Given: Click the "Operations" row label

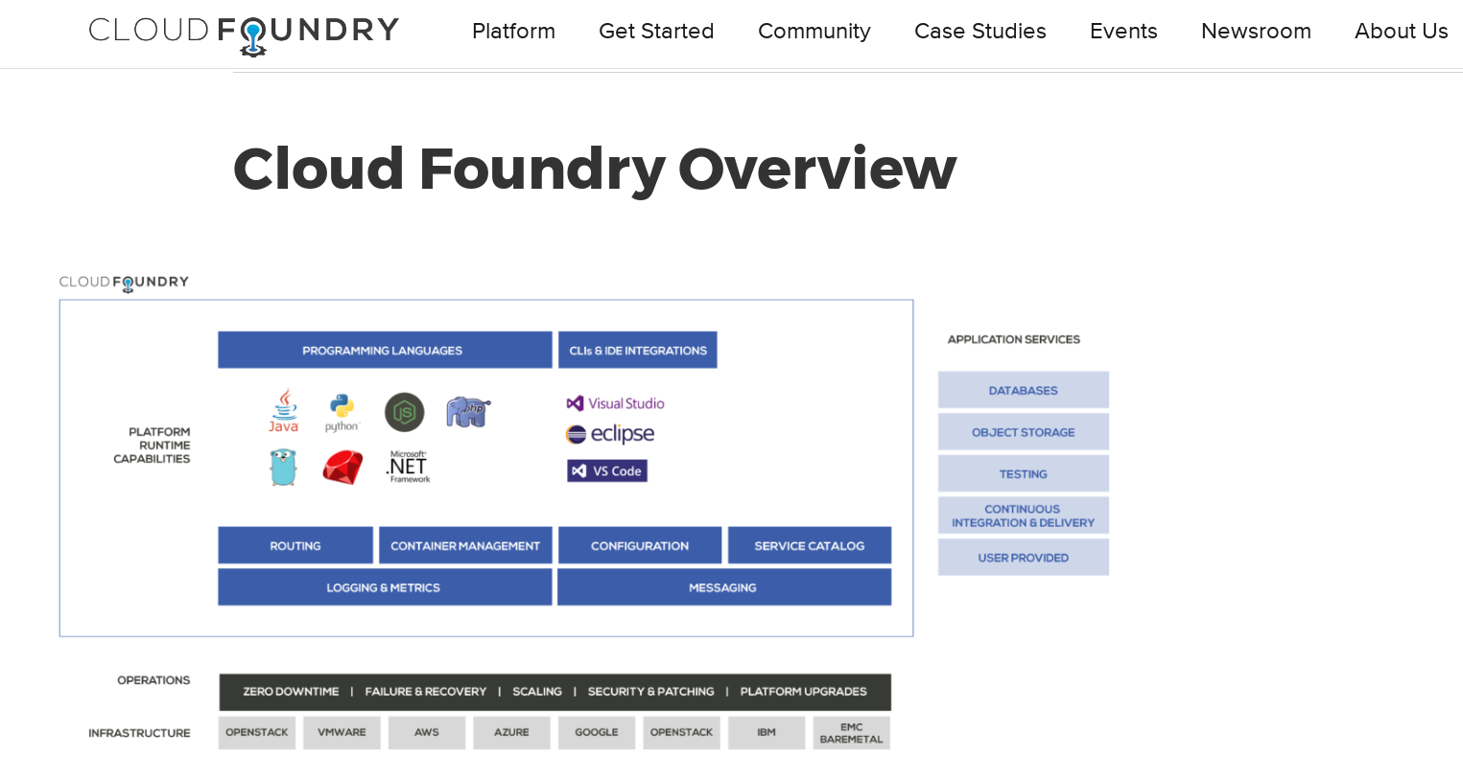Looking at the screenshot, I should point(153,680).
